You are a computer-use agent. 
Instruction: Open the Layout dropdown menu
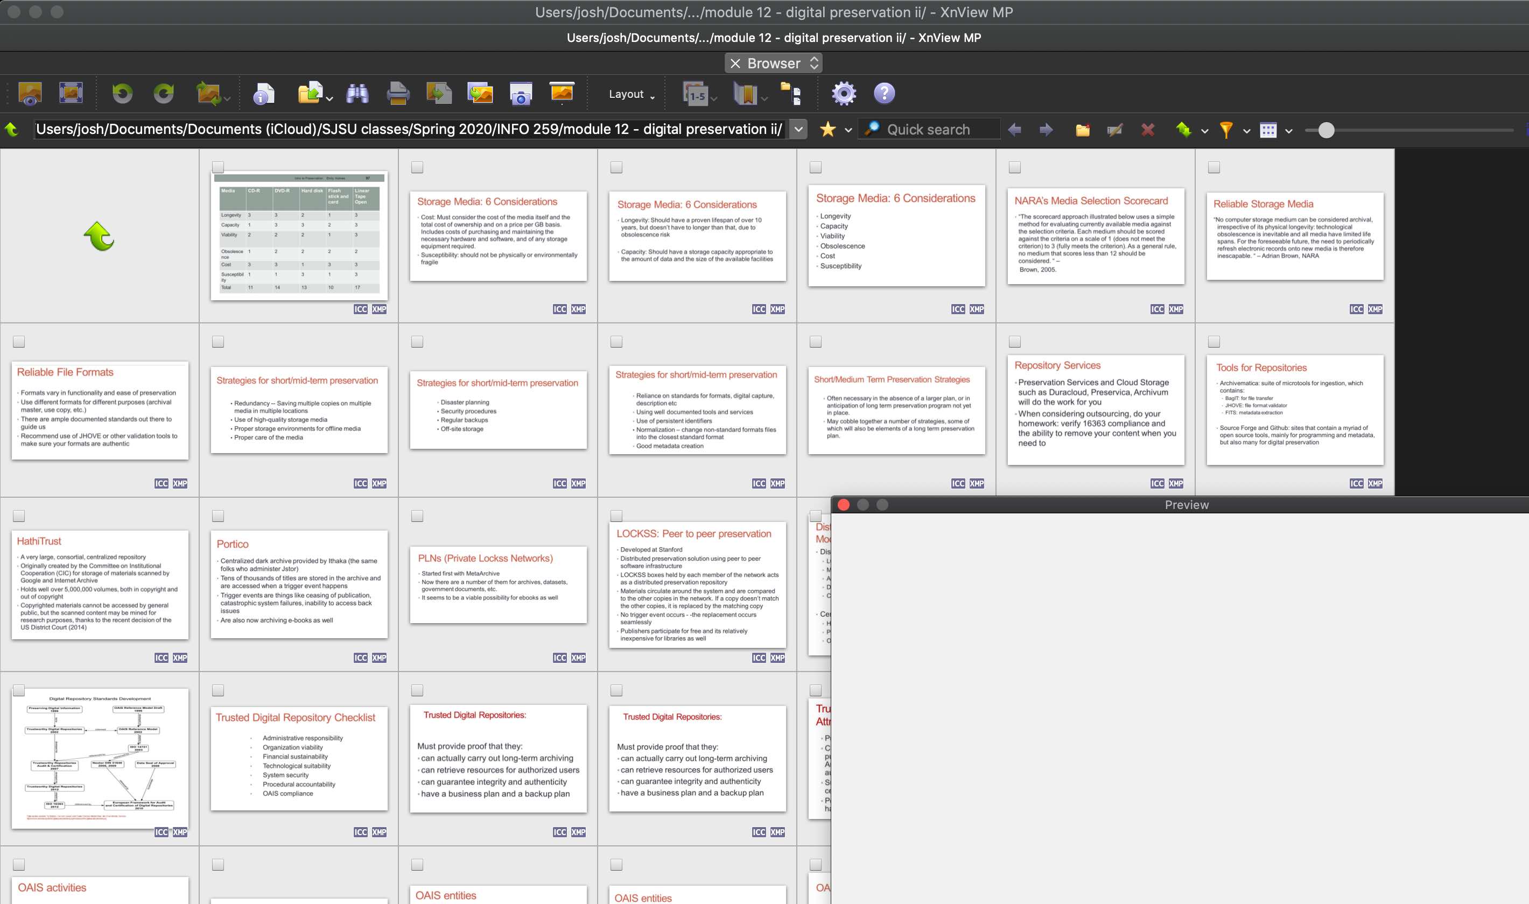[x=632, y=94]
